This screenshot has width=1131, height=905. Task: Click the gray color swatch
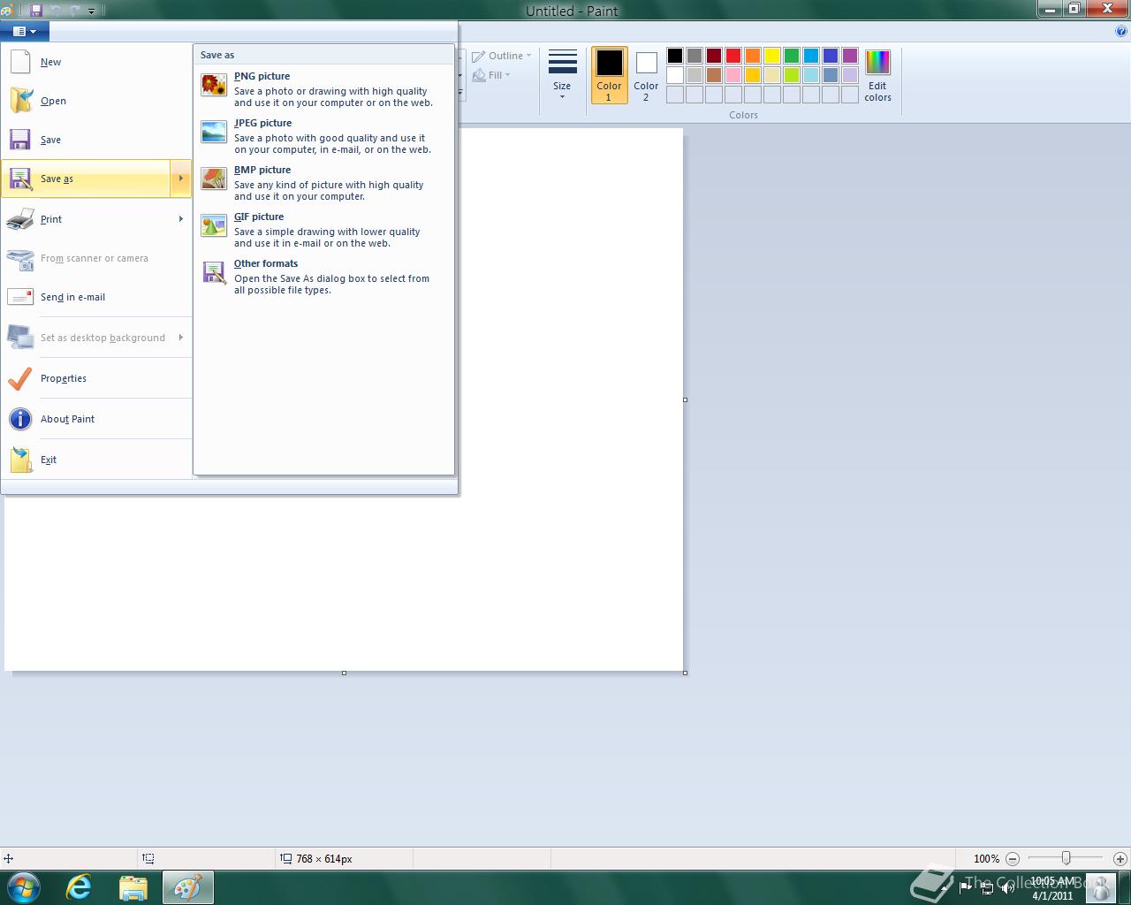click(x=695, y=56)
